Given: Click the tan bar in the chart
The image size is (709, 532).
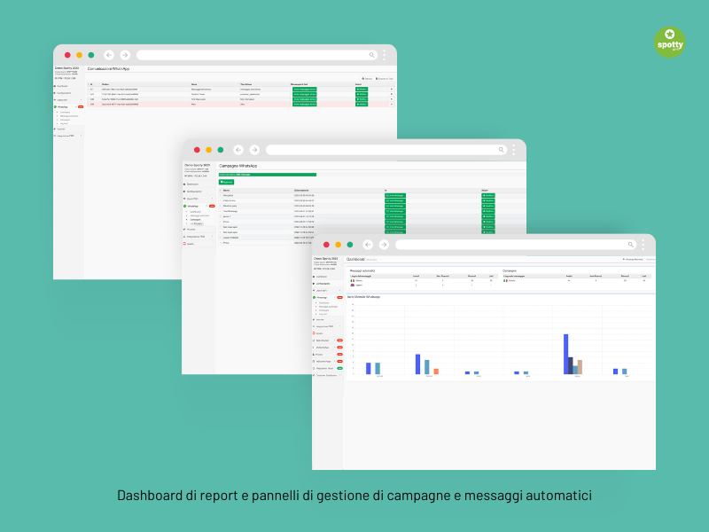Looking at the screenshot, I should point(580,367).
